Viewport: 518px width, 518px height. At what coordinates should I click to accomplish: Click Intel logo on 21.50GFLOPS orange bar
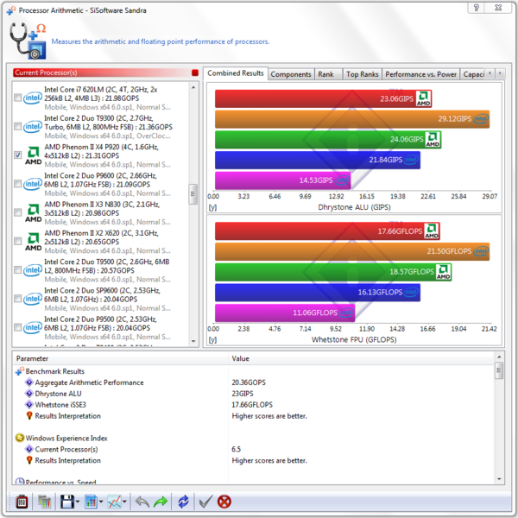tap(481, 251)
